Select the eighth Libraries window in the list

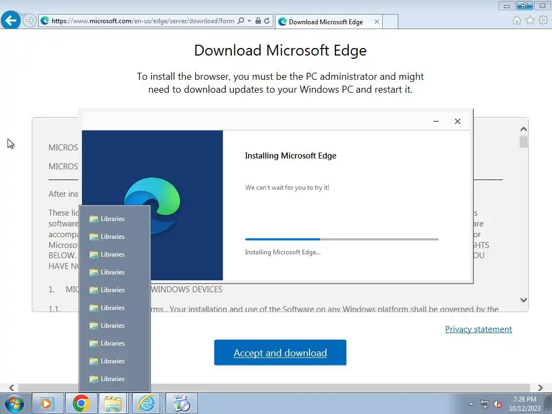coord(115,343)
